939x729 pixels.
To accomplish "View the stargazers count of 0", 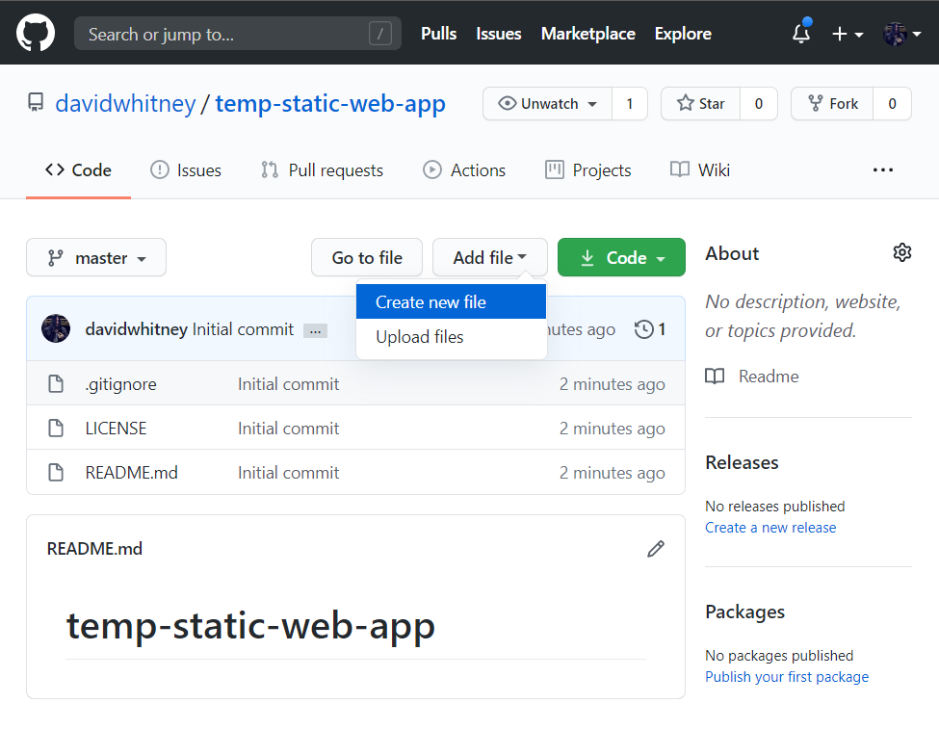I will (x=759, y=104).
